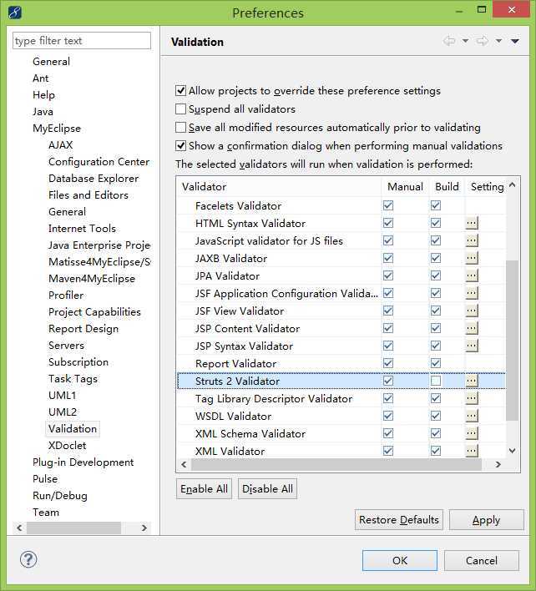The width and height of the screenshot is (536, 591).
Task: Uncheck Build for JPA Validator
Action: pyautogui.click(x=436, y=275)
